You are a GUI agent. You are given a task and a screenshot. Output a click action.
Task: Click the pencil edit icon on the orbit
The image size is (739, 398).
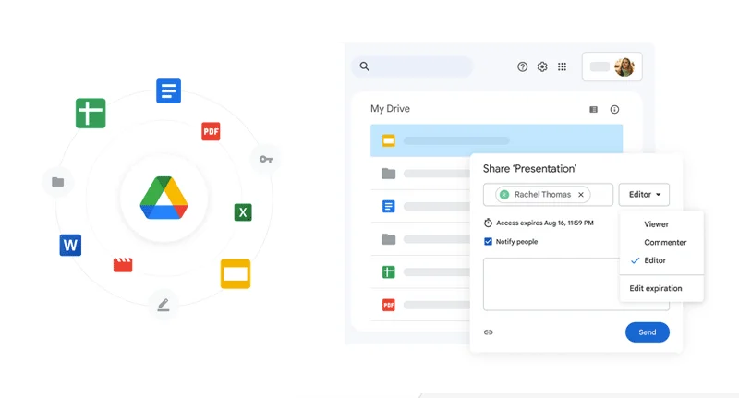click(x=164, y=305)
